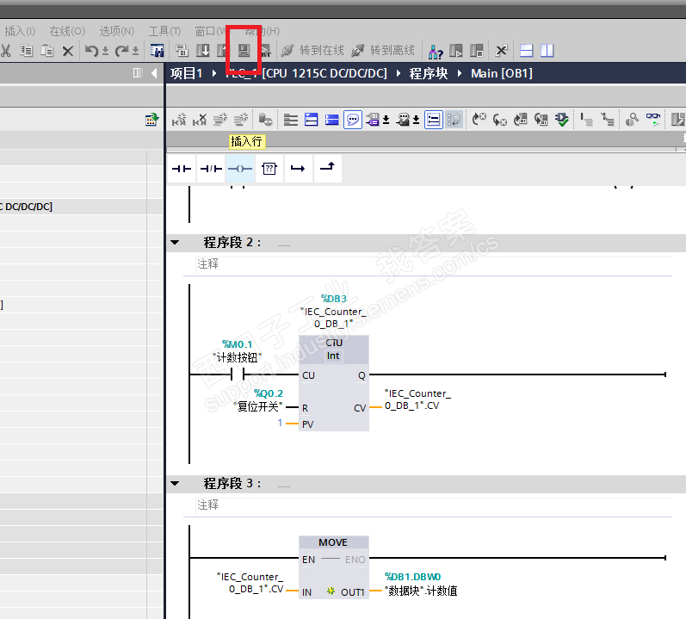Click the Cut scissors icon
This screenshot has width=686, height=619.
click(x=6, y=51)
